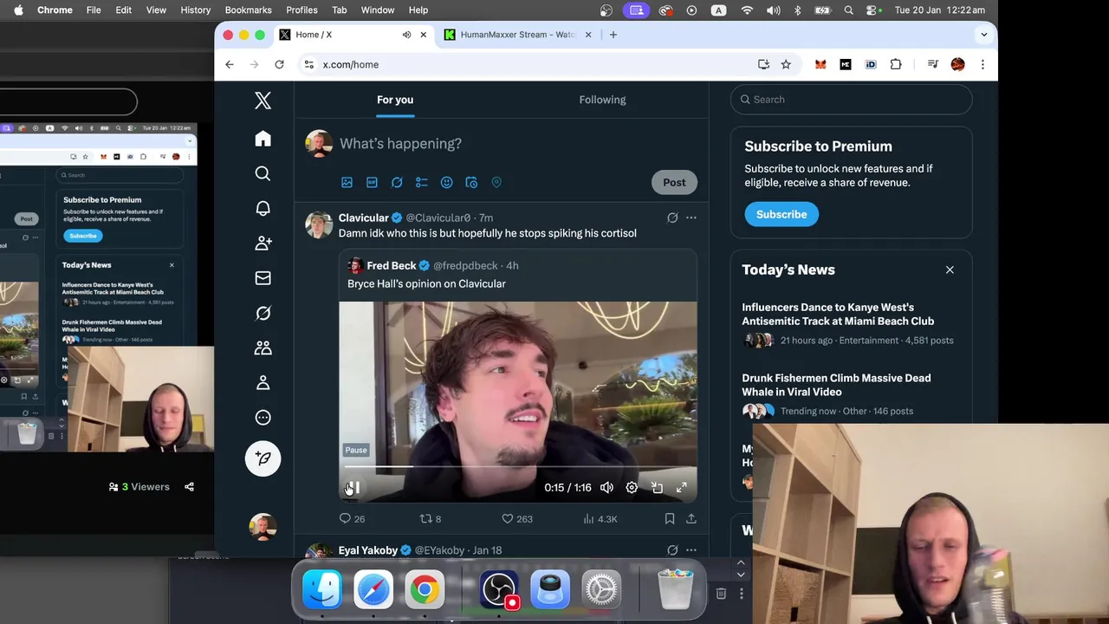Open account avatar menu at sidebar bottom

(263, 527)
